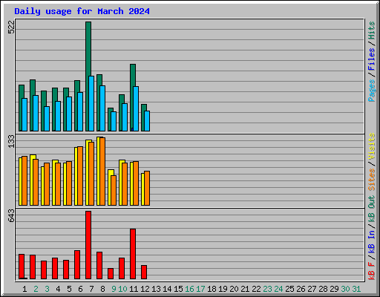The image size is (380, 297).
Task: Click the 'Pages' legend label
Action: [372, 91]
